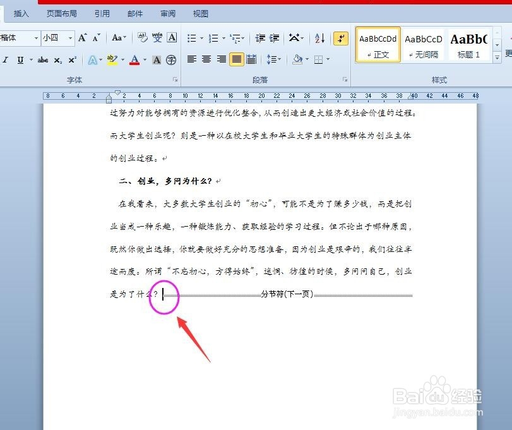512x430 pixels.
Task: Open the font size 小四 dropdown
Action: 70,39
